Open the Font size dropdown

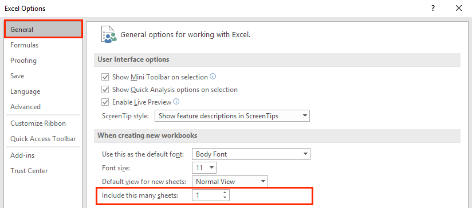[x=204, y=168]
